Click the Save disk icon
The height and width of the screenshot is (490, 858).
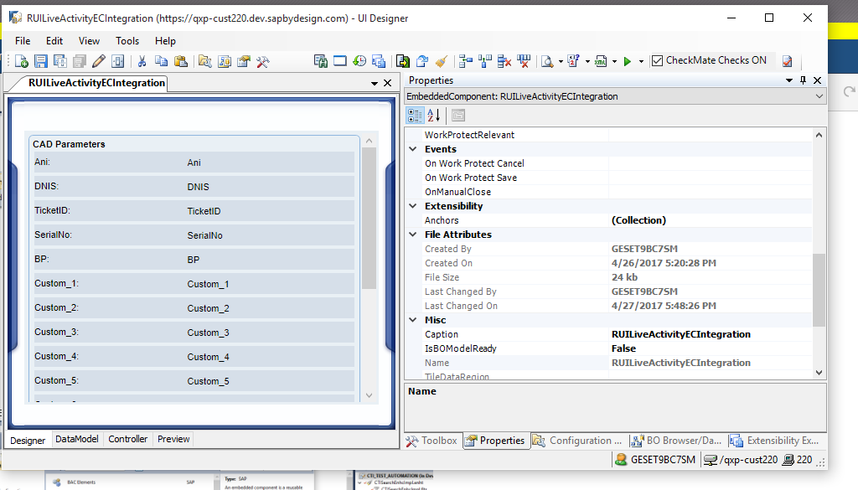pyautogui.click(x=40, y=61)
